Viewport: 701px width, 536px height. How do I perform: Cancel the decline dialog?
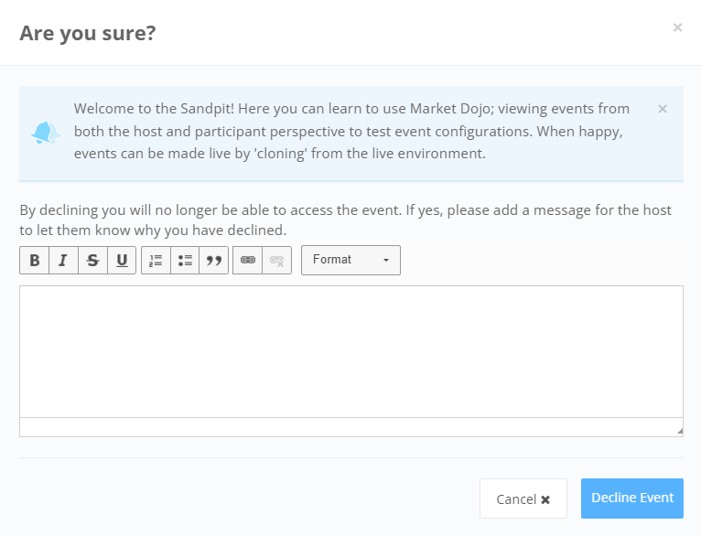click(523, 498)
